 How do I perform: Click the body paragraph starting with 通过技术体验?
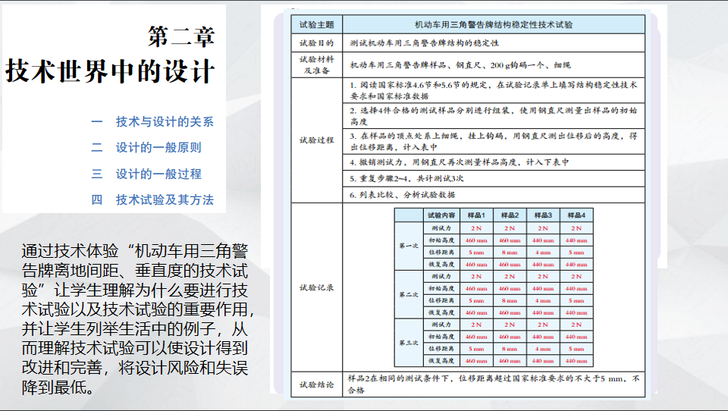(135, 319)
